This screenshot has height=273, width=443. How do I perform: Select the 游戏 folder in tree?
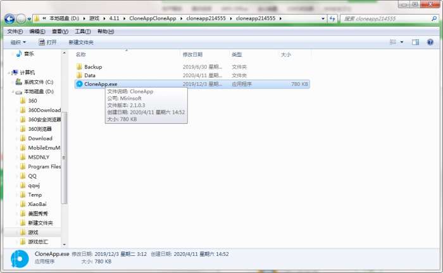33,233
